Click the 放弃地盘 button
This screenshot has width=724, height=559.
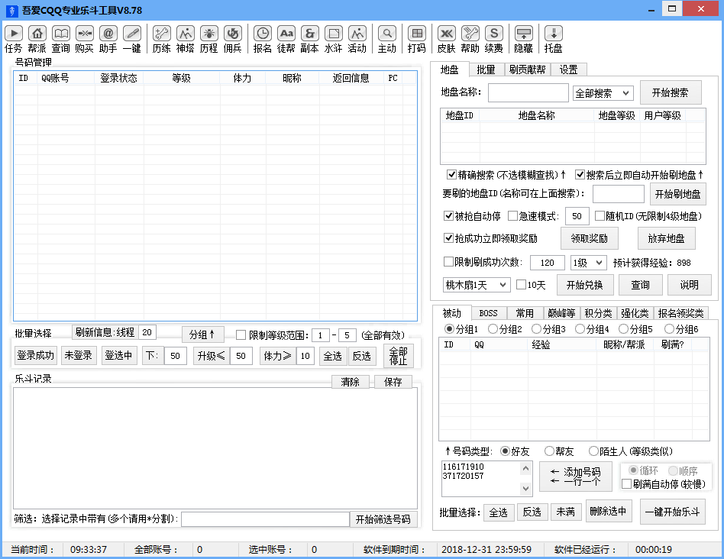(x=666, y=238)
